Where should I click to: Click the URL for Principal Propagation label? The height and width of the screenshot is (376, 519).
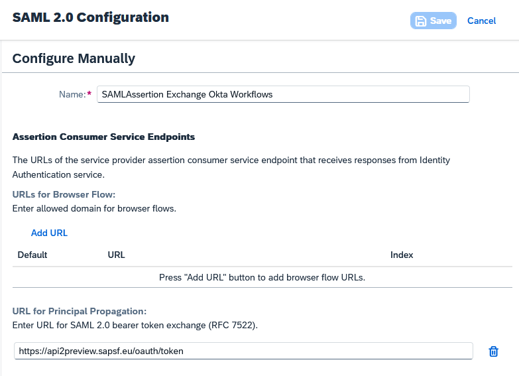[x=79, y=311]
